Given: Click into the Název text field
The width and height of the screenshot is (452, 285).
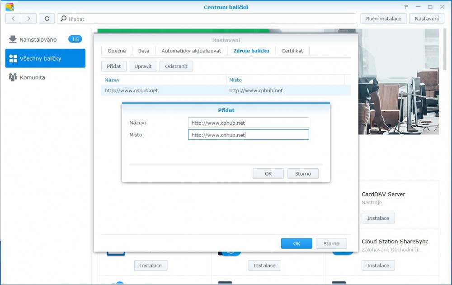Looking at the screenshot, I should point(248,123).
